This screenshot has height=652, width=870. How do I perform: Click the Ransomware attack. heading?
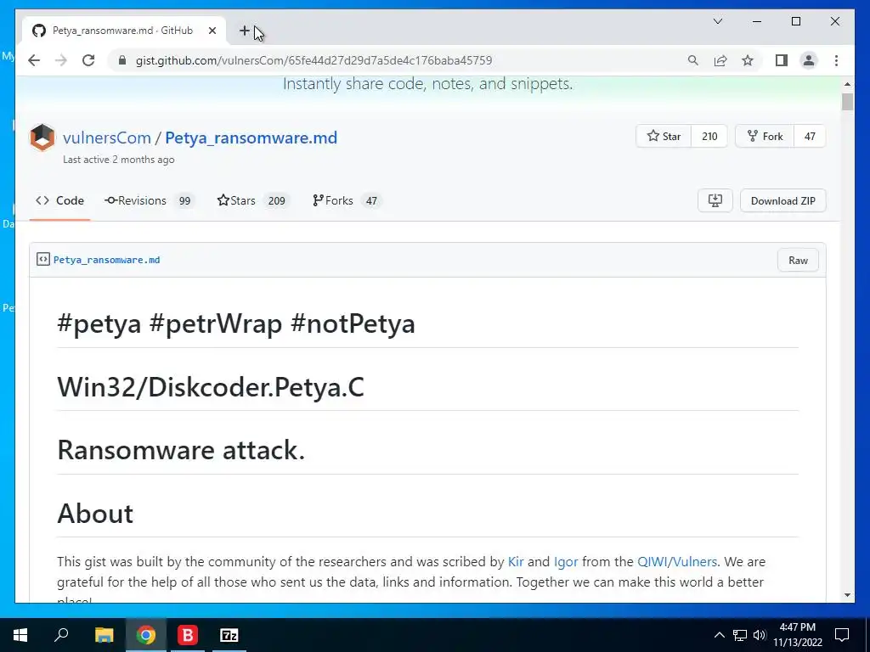click(x=181, y=450)
